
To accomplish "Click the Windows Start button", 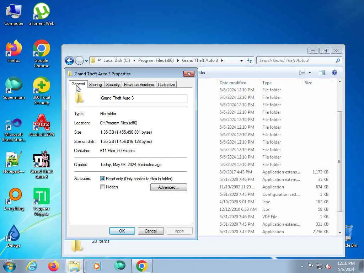I will (x=10, y=266).
